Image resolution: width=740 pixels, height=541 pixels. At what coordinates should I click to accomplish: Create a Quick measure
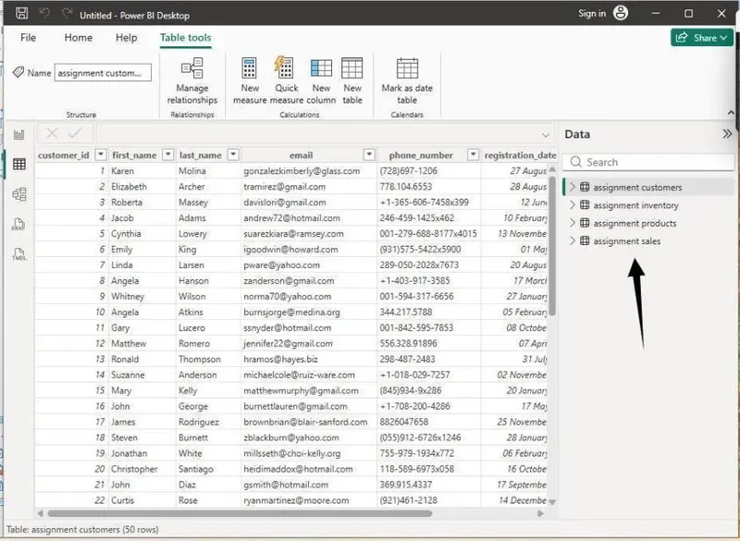coord(286,81)
